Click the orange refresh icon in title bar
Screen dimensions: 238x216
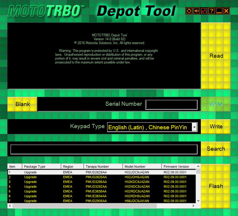[189, 11]
